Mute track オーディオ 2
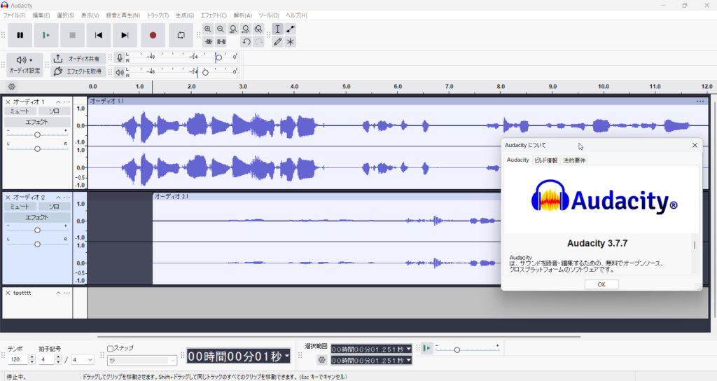 (x=20, y=207)
